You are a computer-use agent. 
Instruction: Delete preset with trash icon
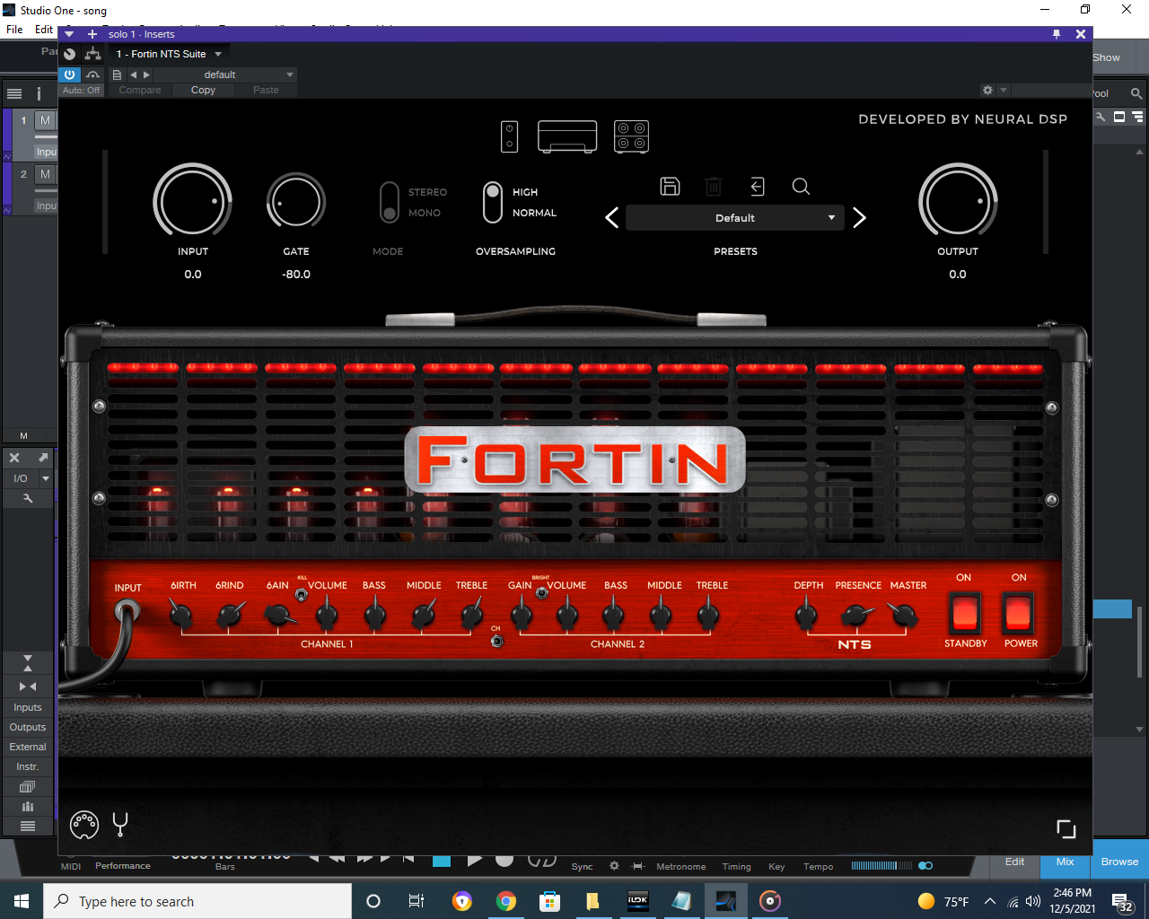[x=714, y=187]
